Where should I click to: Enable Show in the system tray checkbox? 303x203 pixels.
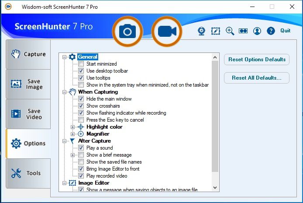click(81, 84)
